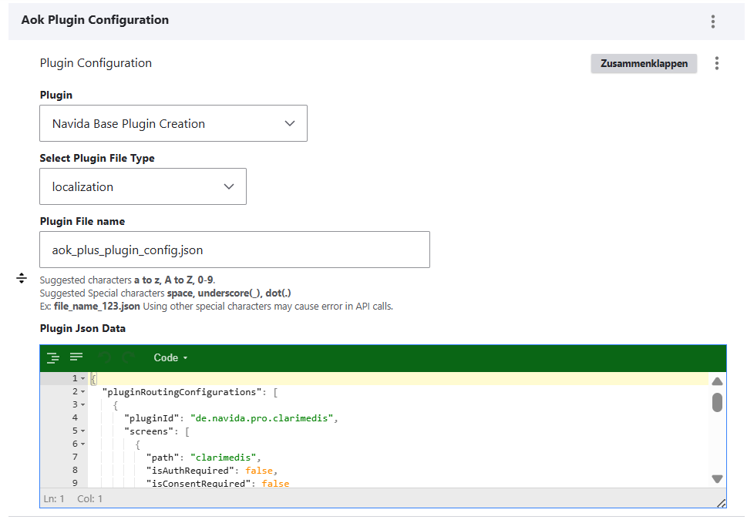Viewport: 747px width, 523px height.
Task: Click the disabled undo icon in editor
Action: 106,357
